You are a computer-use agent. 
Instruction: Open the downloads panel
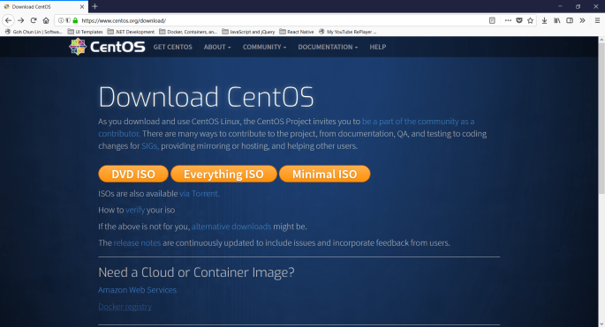point(544,20)
